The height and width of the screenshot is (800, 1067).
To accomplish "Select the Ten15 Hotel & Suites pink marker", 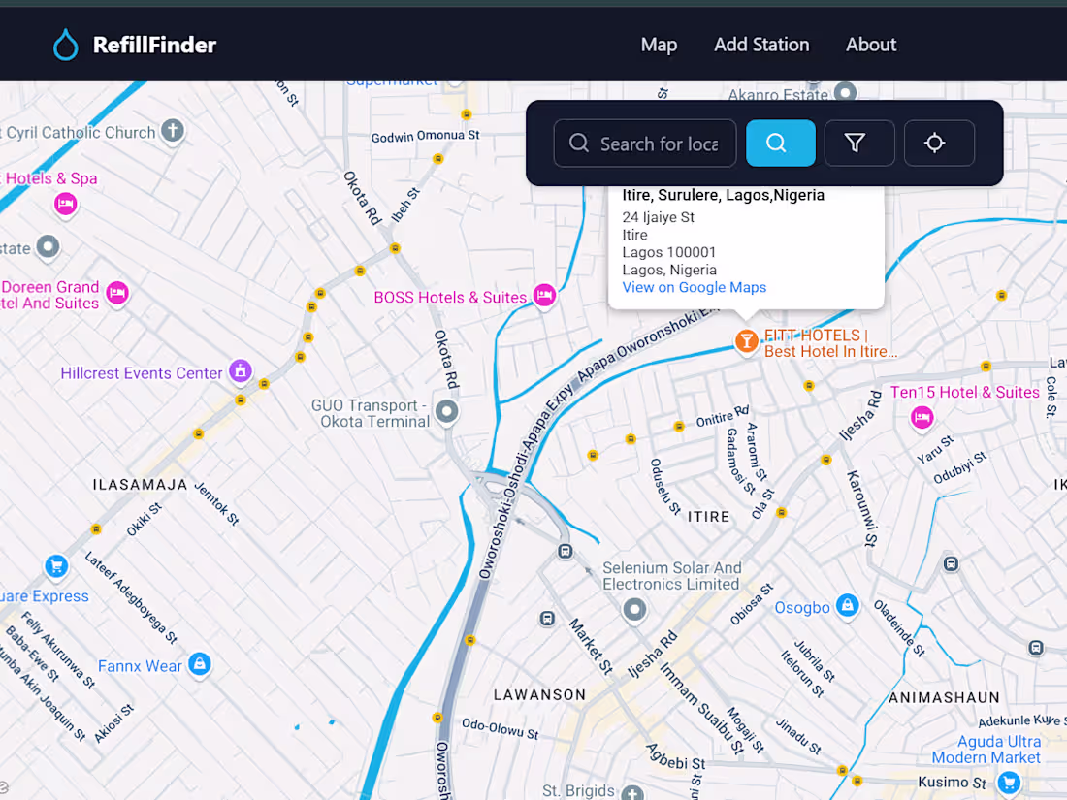I will [921, 418].
